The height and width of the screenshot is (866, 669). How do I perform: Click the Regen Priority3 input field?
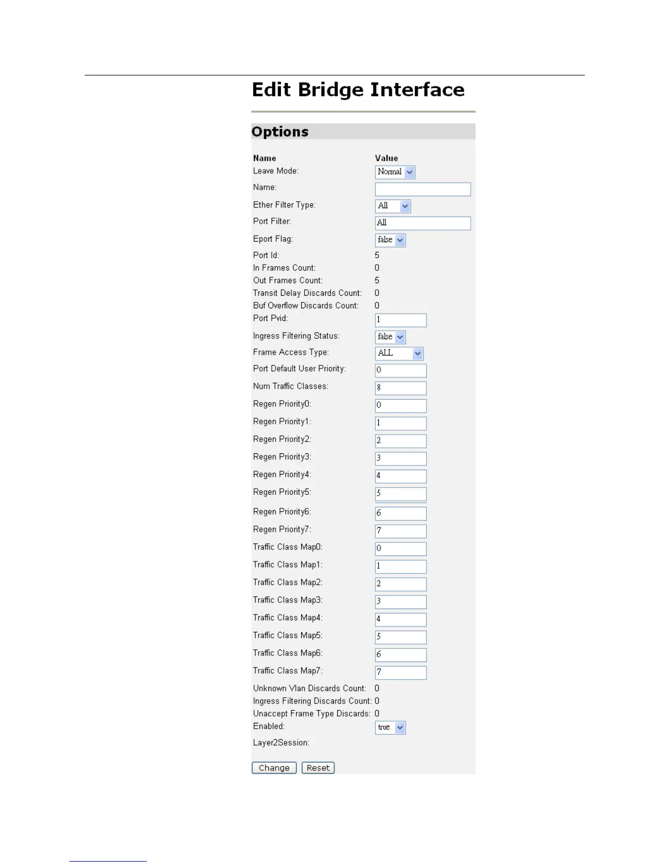[x=401, y=459]
